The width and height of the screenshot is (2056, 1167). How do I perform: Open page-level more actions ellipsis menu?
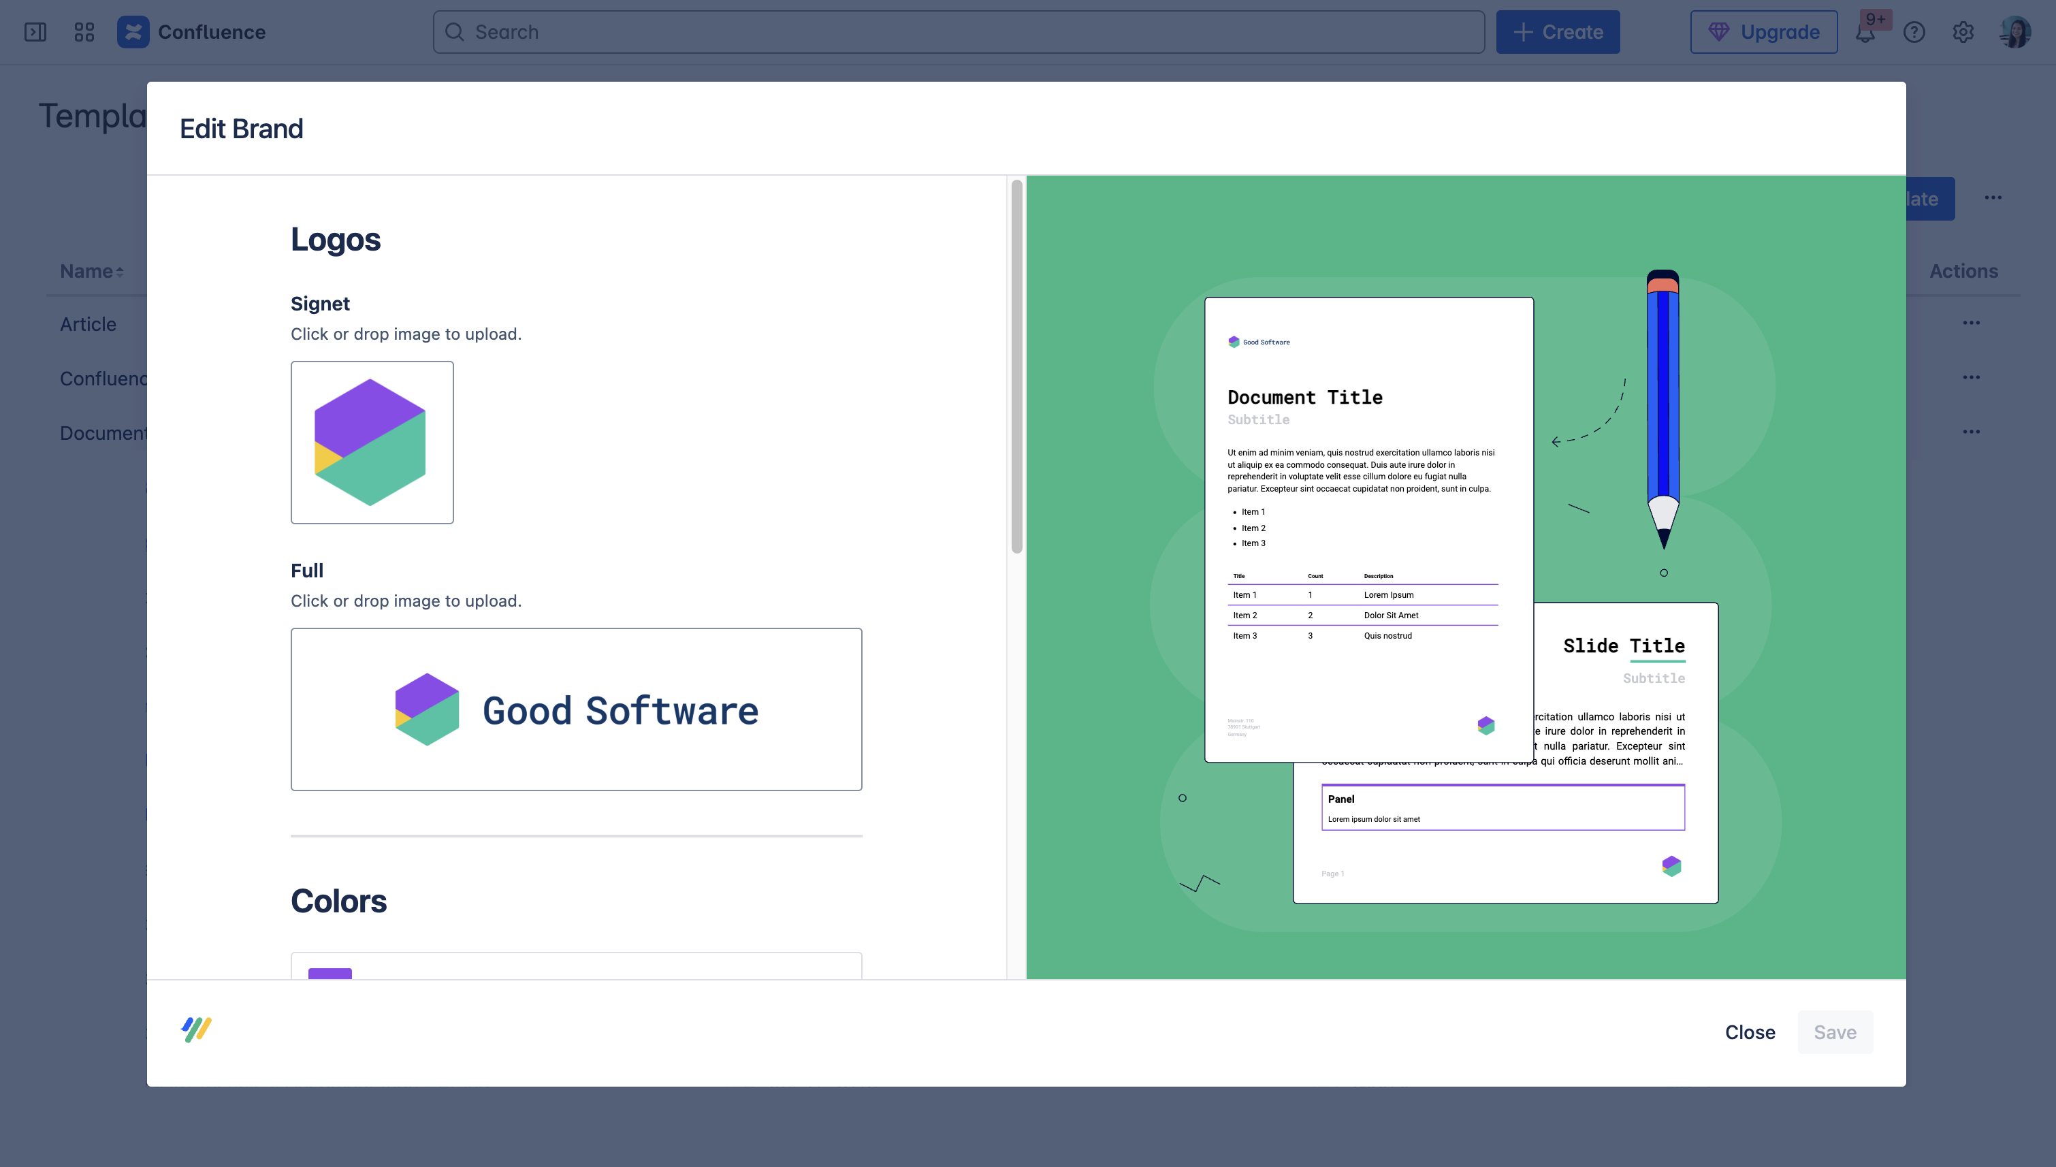(1993, 198)
